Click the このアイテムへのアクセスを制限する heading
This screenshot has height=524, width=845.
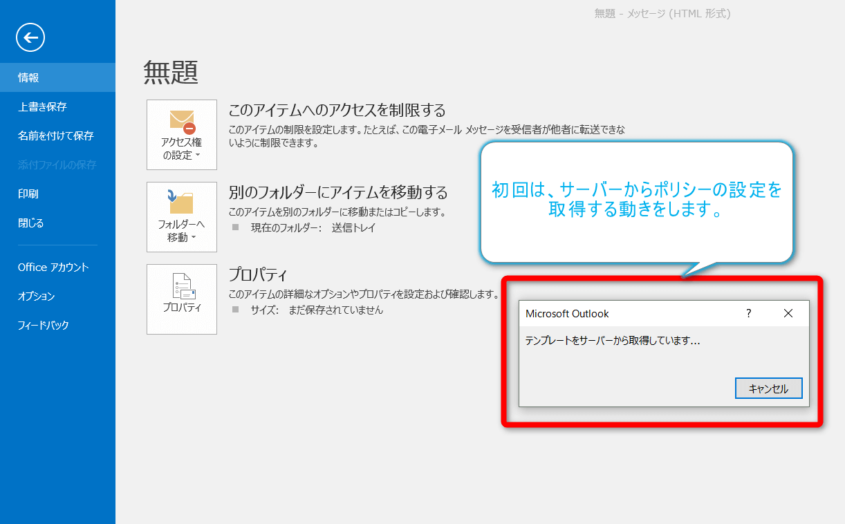click(337, 110)
